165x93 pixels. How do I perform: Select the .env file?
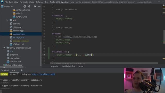tap(11, 51)
